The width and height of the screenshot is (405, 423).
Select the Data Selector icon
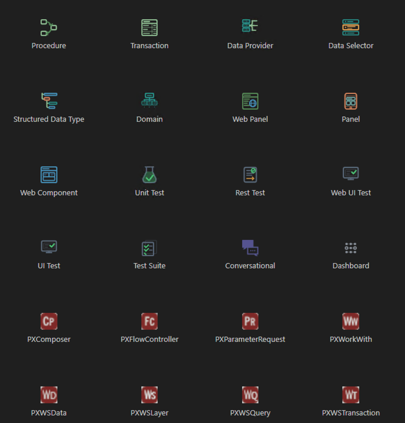[351, 27]
